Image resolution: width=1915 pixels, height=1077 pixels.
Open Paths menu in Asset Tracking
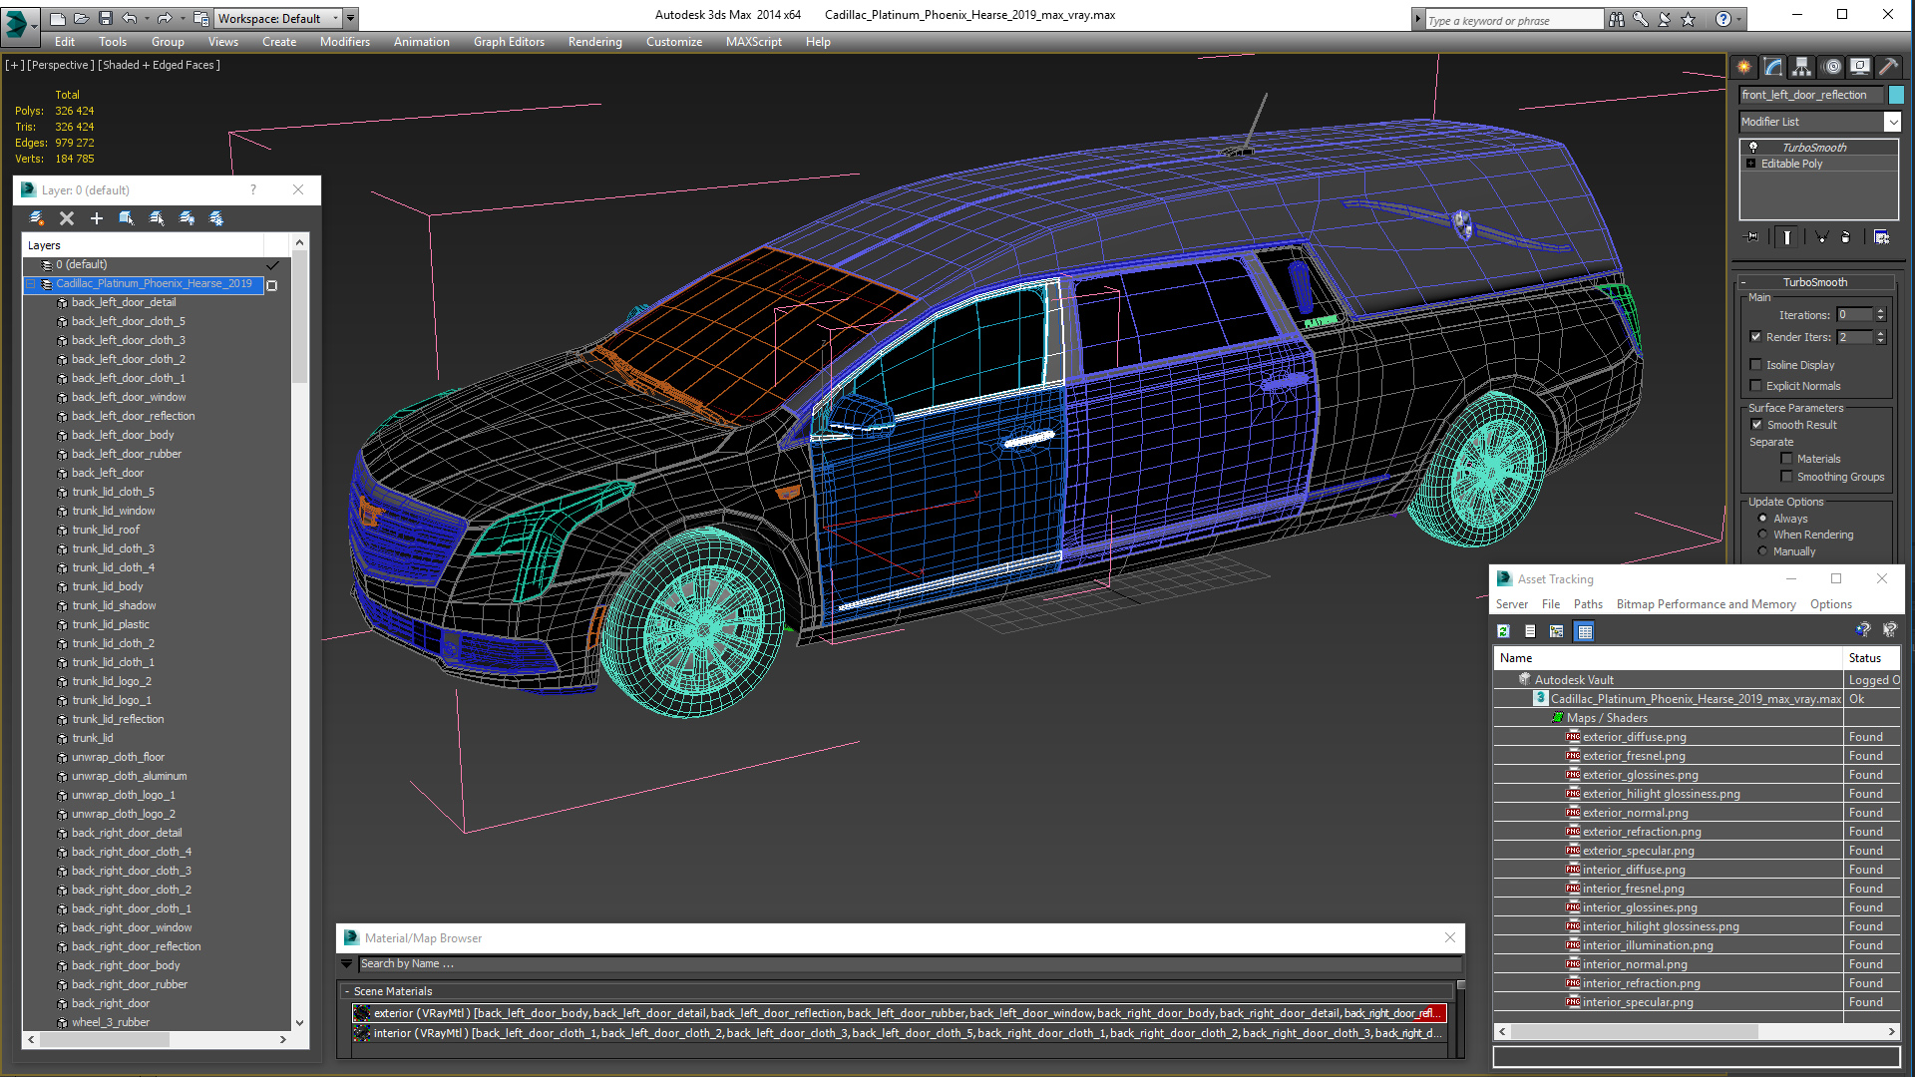tap(1588, 604)
